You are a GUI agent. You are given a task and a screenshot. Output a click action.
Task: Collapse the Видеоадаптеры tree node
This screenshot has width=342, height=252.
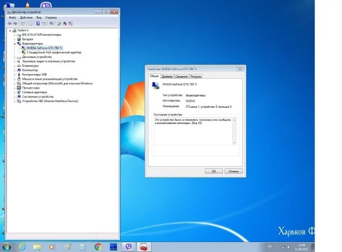point(14,44)
